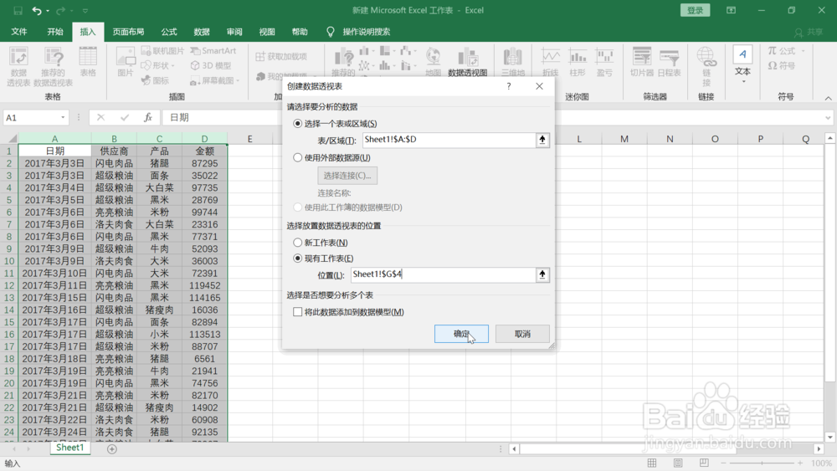The width and height of the screenshot is (837, 471).
Task: Click the 登录 sign-in button
Action: (x=695, y=10)
